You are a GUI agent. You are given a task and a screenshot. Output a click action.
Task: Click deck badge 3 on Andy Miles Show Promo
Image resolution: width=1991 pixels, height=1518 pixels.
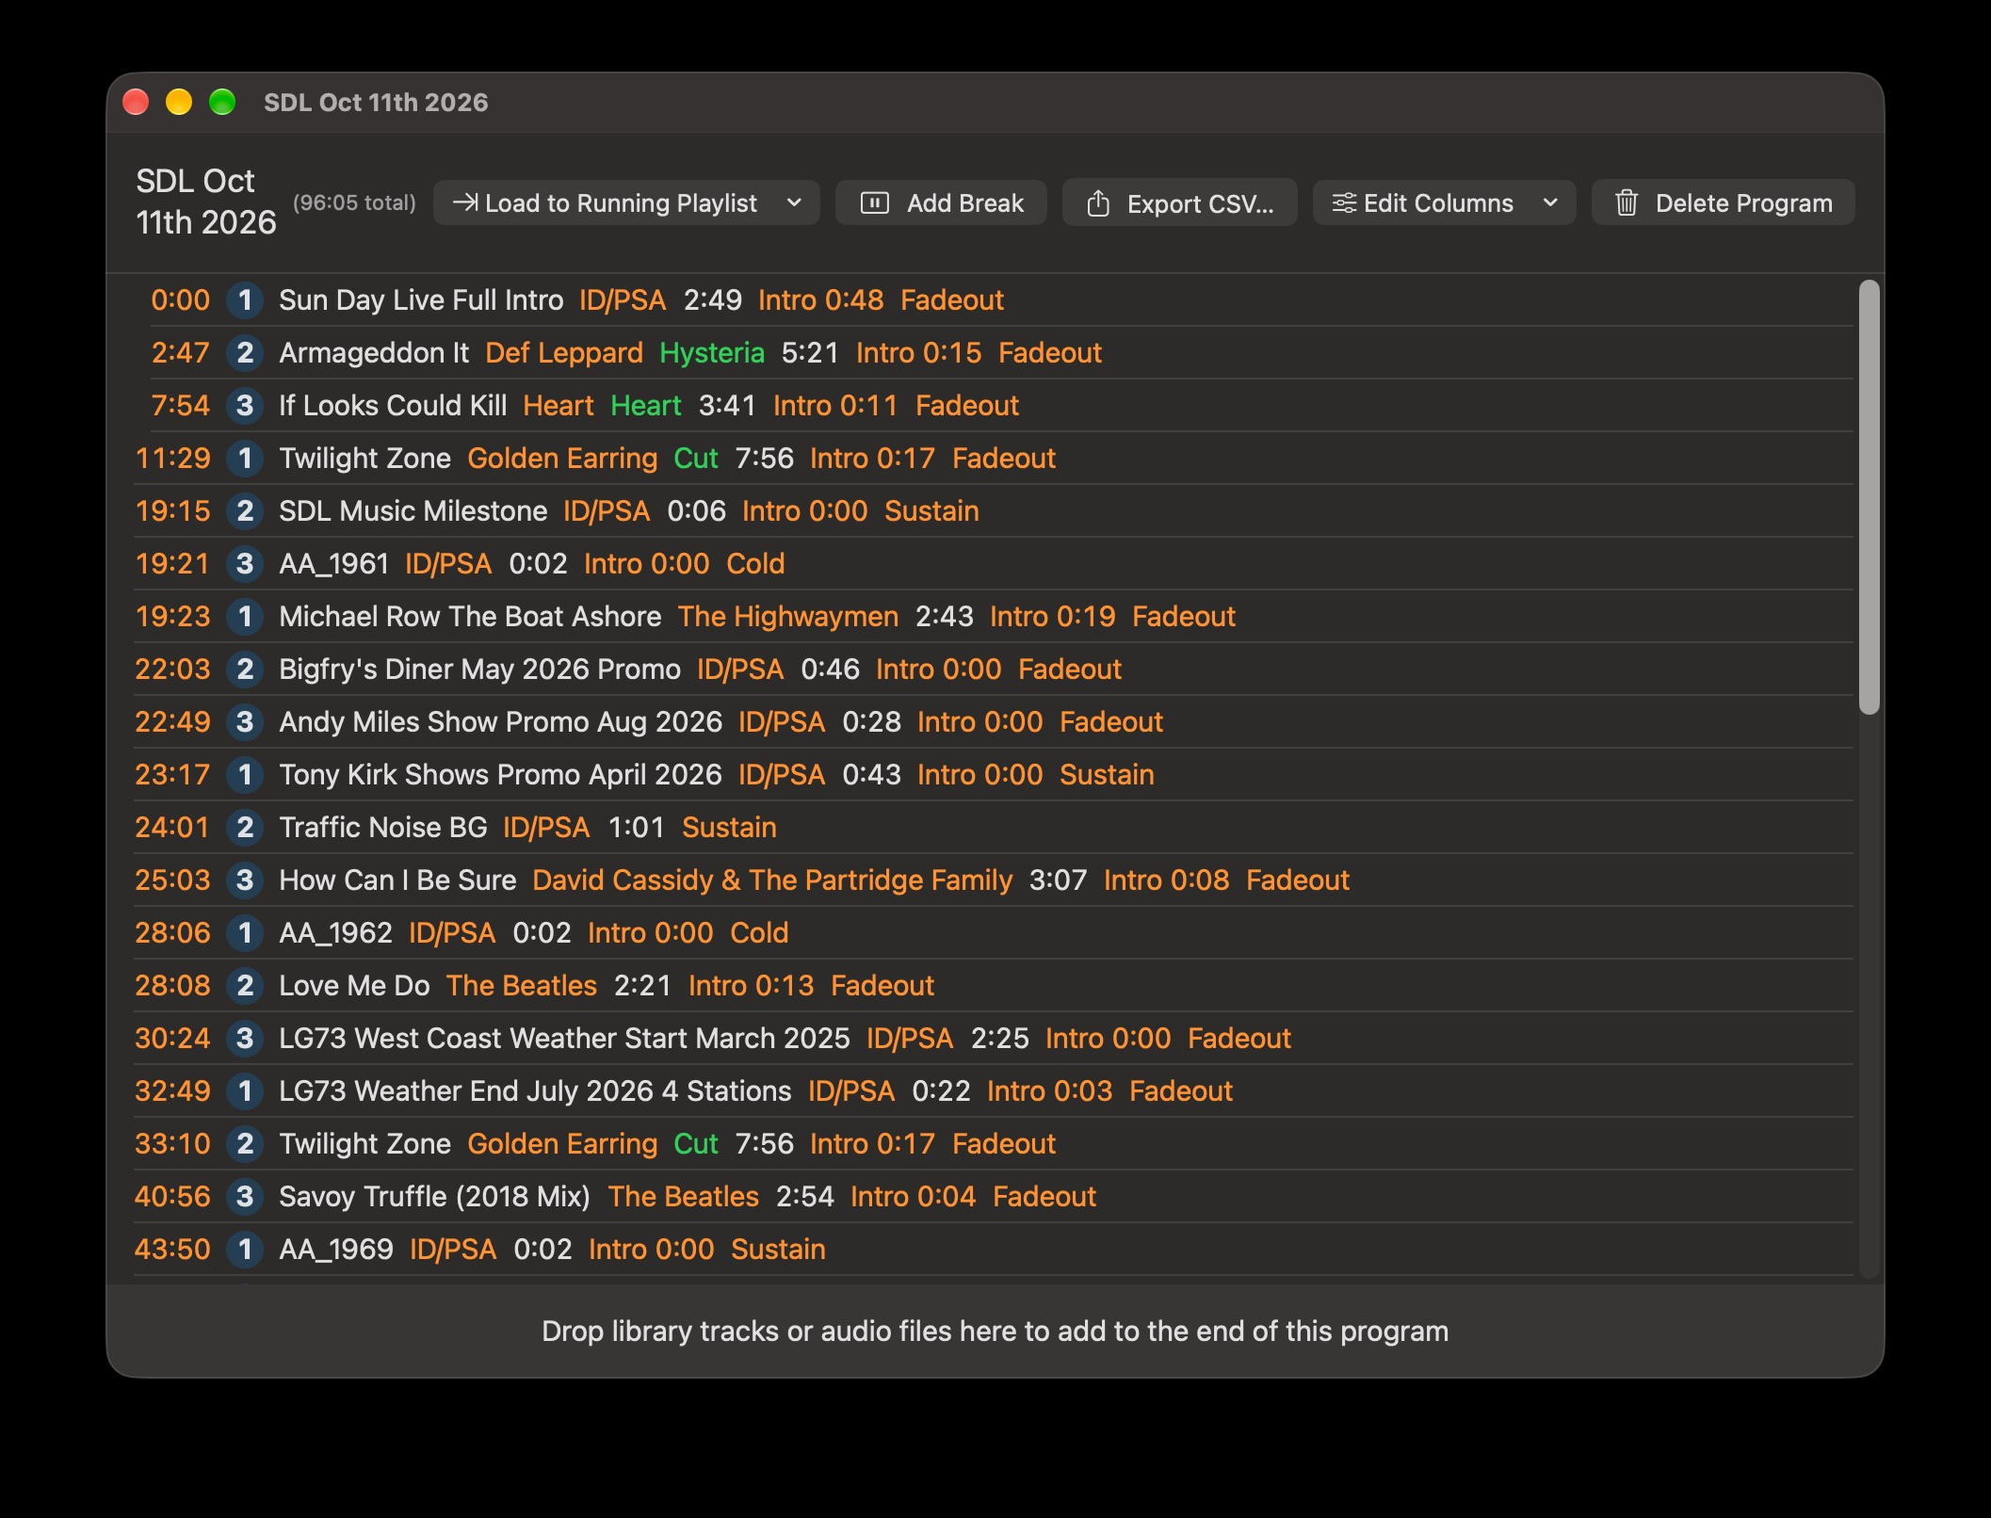coord(245,722)
